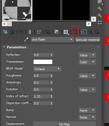Open the Roughness Value type dropdown
The height and width of the screenshot is (126, 109).
[x=87, y=76]
